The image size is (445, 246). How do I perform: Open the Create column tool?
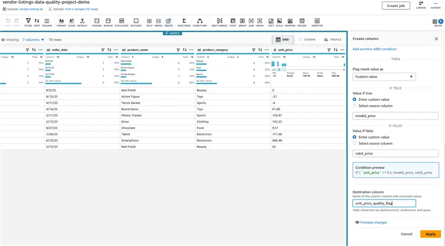click(x=168, y=22)
